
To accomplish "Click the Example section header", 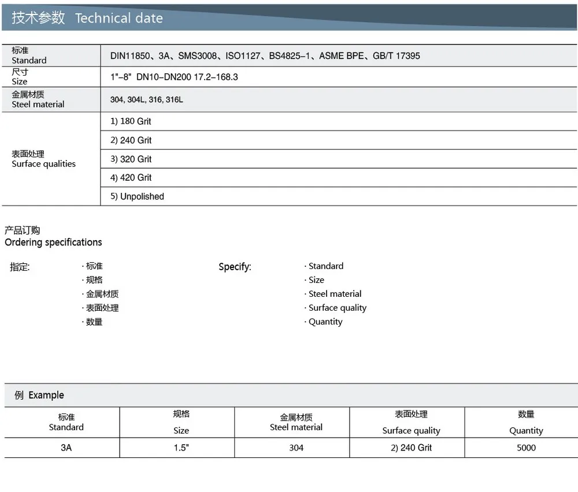I will coord(39,396).
